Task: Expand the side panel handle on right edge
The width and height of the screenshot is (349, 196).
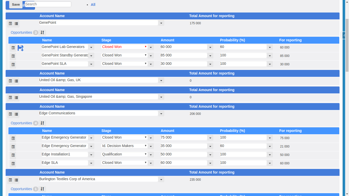Action: pyautogui.click(x=344, y=35)
